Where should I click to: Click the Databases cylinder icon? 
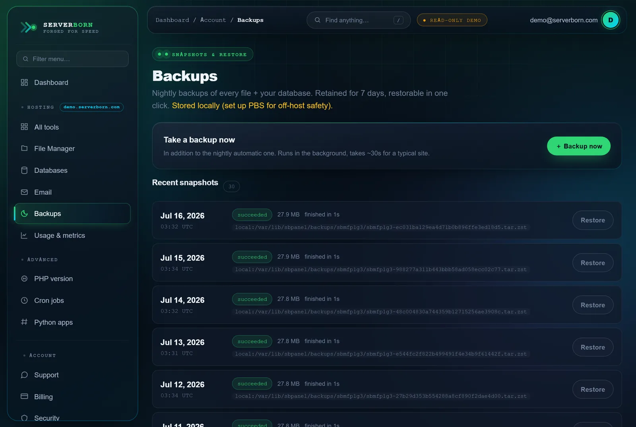(x=24, y=170)
